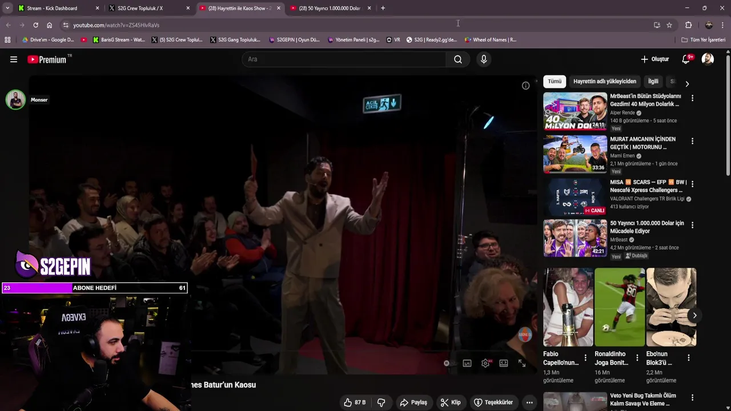
Task: Close the Hayrettin ile Kaos Show tab
Action: 279,8
